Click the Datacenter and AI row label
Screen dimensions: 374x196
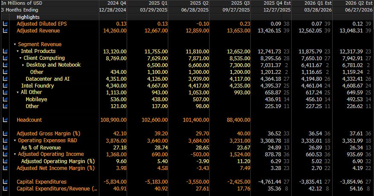(x=48, y=79)
